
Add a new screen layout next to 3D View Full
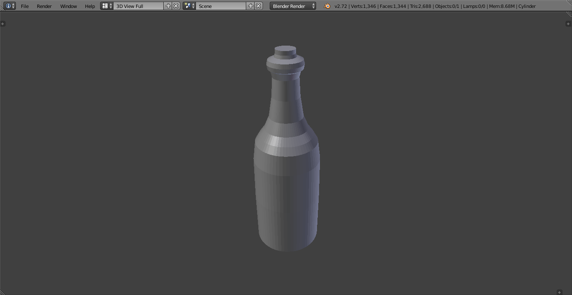[x=168, y=6]
